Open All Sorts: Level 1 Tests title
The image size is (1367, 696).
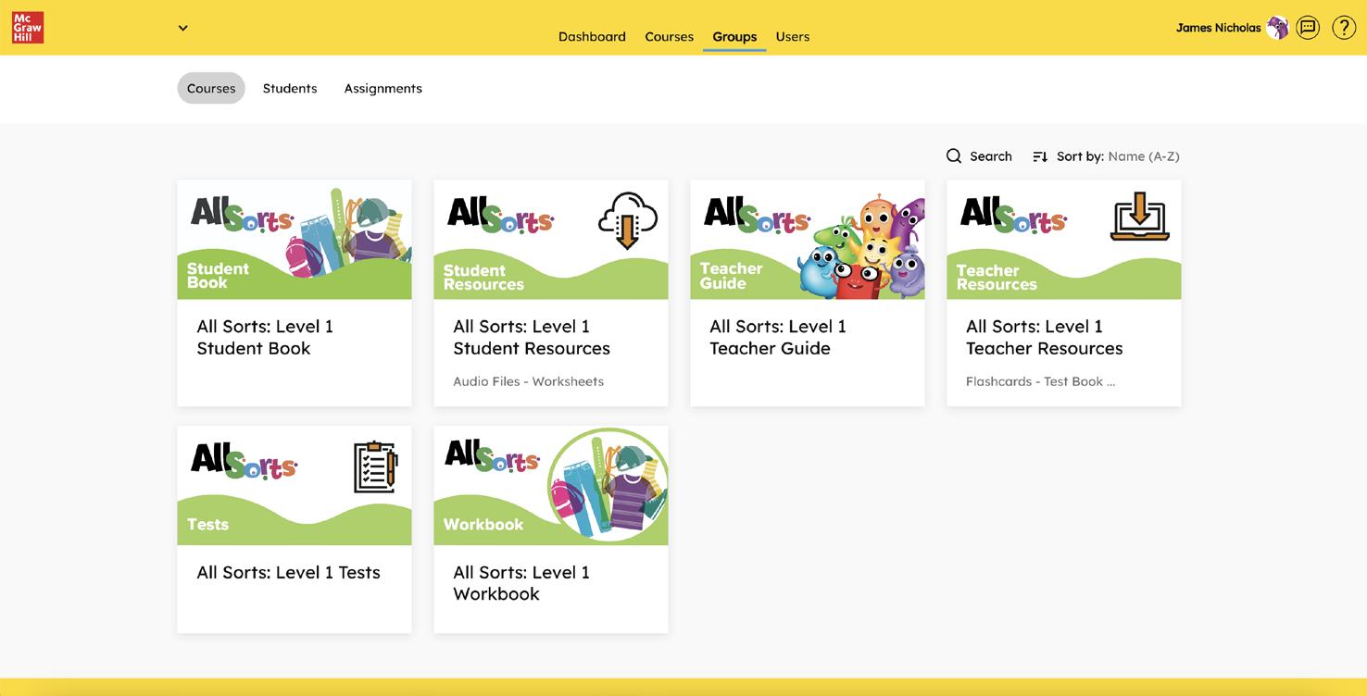[x=288, y=572]
